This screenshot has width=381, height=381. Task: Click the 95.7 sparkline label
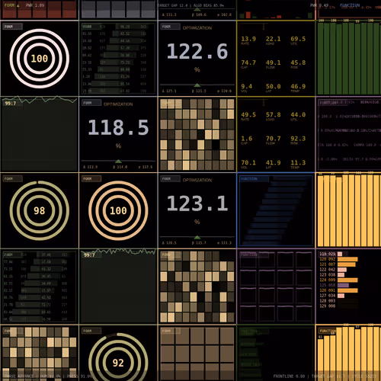(x=11, y=104)
